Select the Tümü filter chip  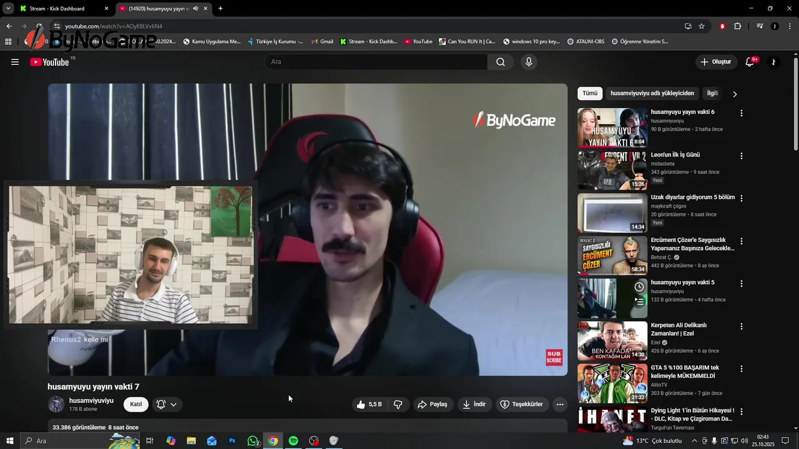(590, 94)
